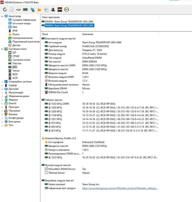Click База даних tree item

click(12, 121)
